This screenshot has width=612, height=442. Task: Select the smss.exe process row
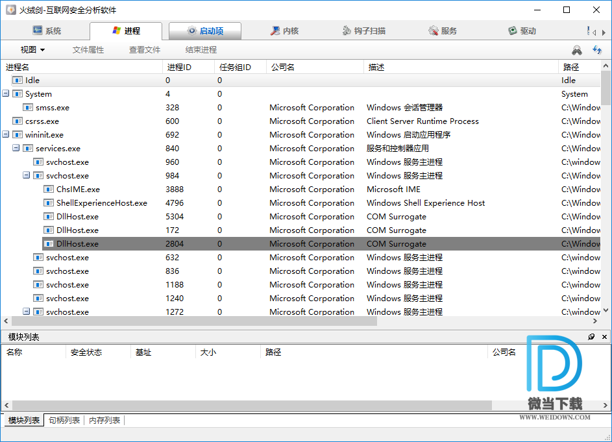coord(53,108)
